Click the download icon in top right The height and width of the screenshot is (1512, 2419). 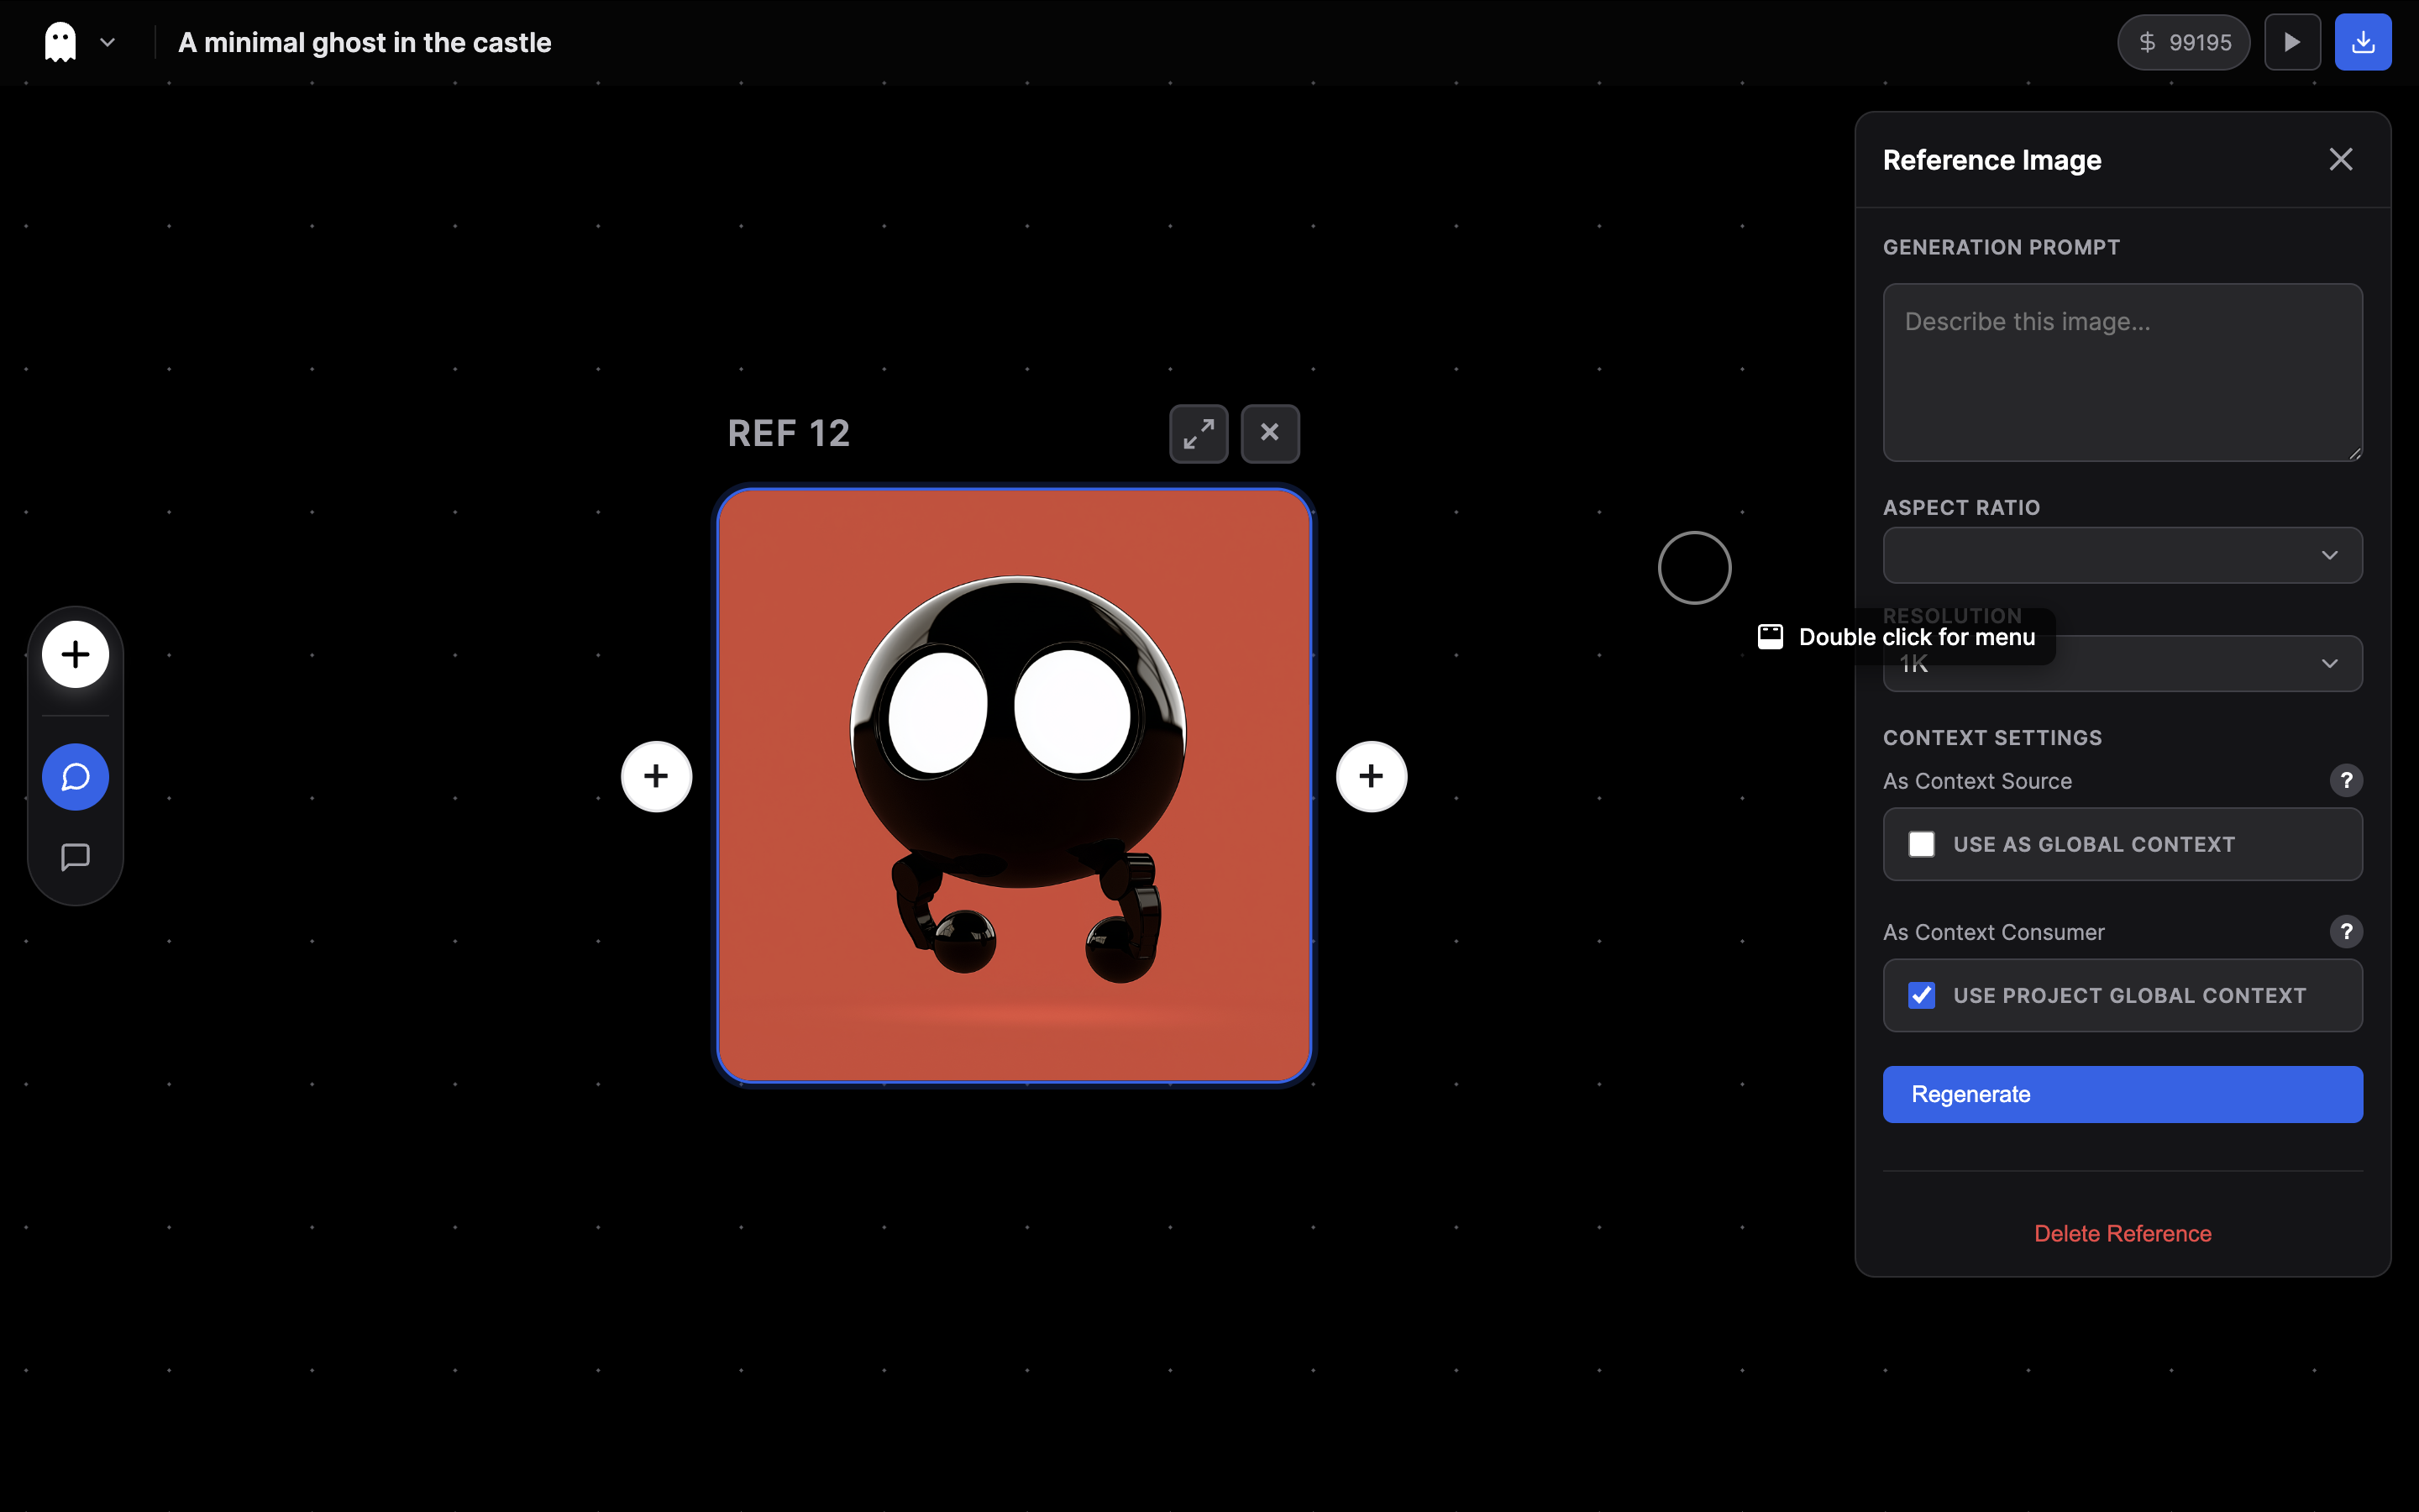coord(2364,41)
